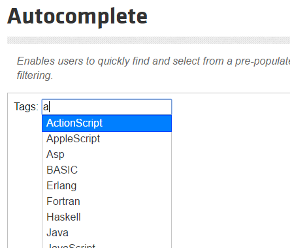Click the italic description paragraph text
This screenshot has width=290, height=248.
[x=153, y=68]
